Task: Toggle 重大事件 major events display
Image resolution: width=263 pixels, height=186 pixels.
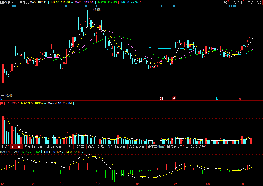Action: coord(236,2)
